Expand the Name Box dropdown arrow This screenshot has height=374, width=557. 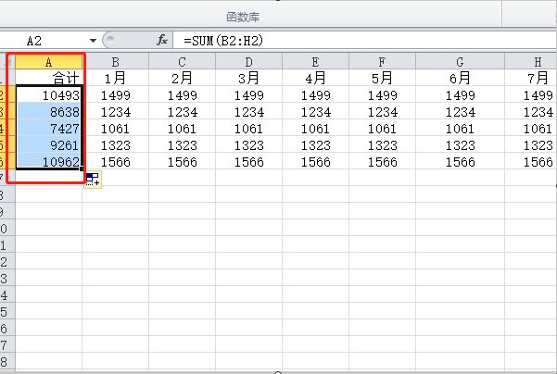93,41
